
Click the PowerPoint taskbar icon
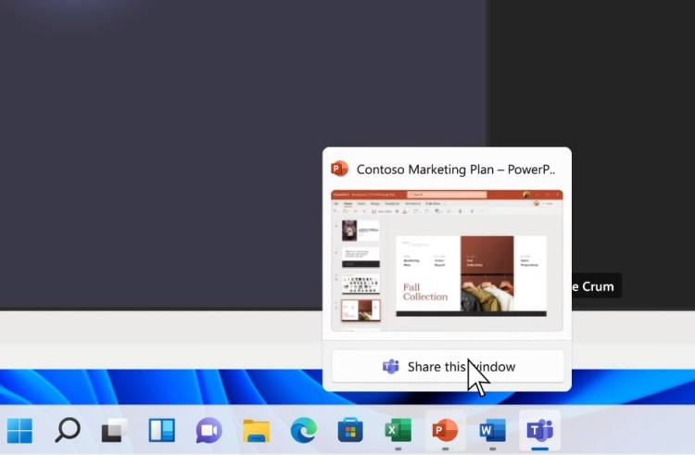[445, 431]
